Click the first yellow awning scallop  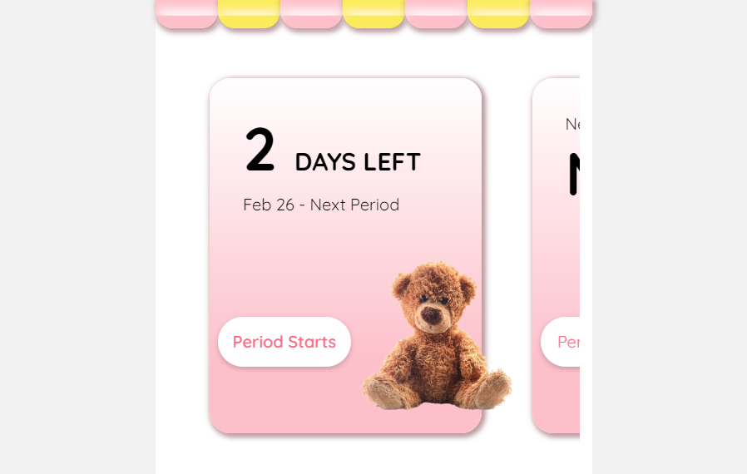(250, 14)
